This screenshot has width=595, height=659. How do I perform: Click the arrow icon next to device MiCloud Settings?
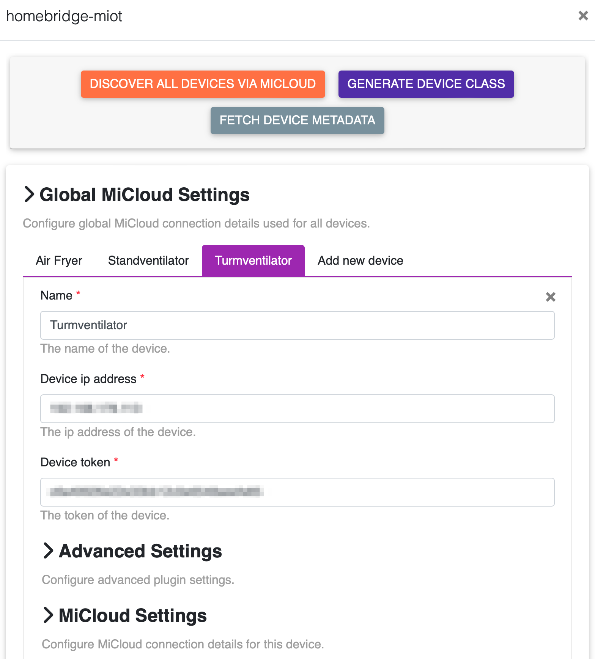click(x=48, y=615)
